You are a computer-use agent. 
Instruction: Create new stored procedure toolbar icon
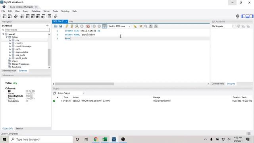(38, 16)
